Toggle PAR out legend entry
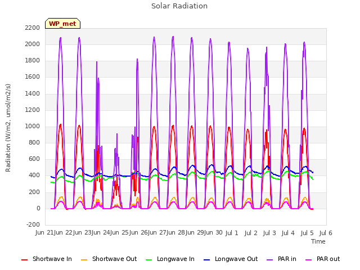Screen dimensions: 360x270 [x=322, y=259]
